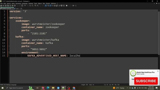The image size is (160, 90).
Task: Click the text wurstmeister/zookeeper on line 5
Action: 48,24
